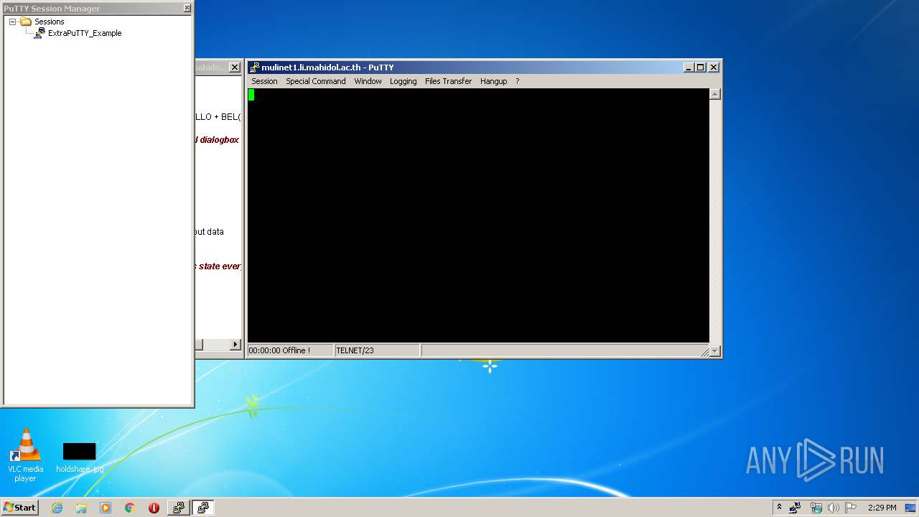Click the ExtraPuTTY_Example session icon
919x517 pixels.
tap(39, 33)
